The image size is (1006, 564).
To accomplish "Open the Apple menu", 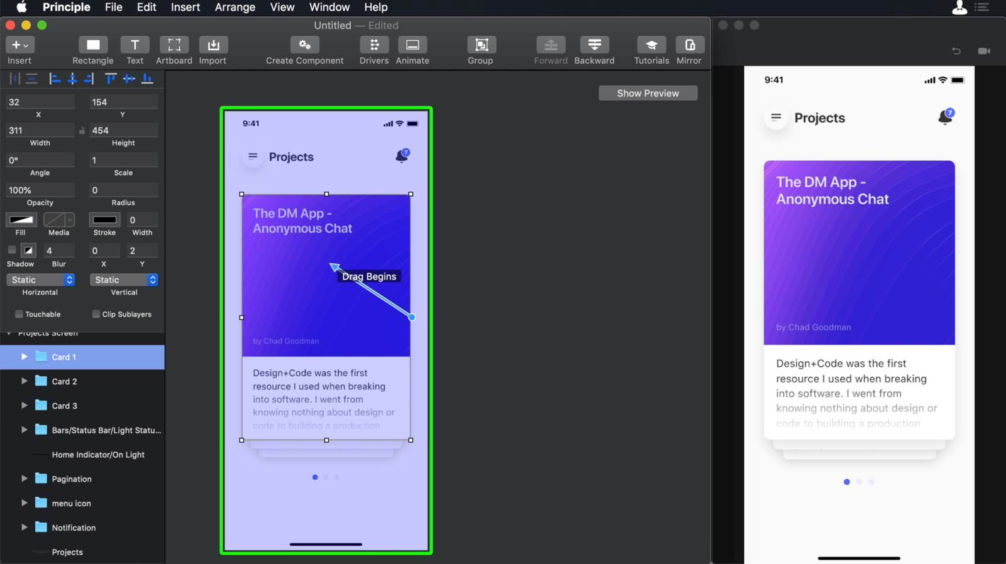I will click(21, 8).
